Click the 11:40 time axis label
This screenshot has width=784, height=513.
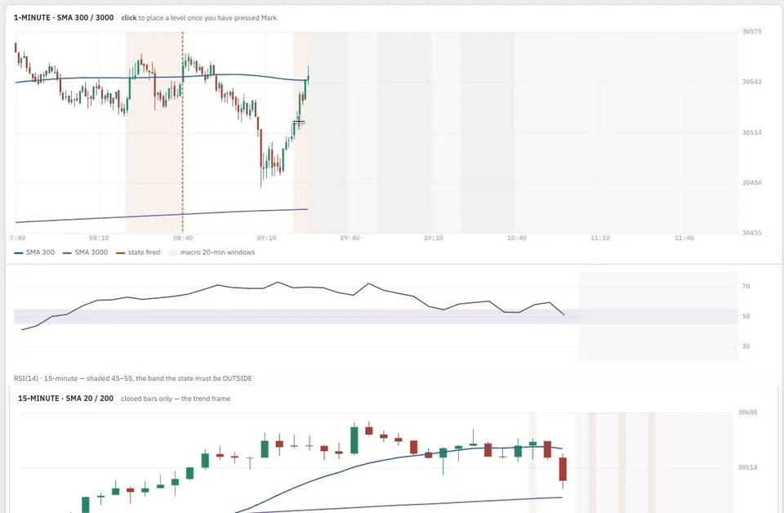tap(684, 238)
